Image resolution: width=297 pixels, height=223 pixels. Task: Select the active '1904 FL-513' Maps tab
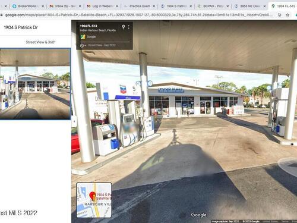pyautogui.click(x=283, y=6)
